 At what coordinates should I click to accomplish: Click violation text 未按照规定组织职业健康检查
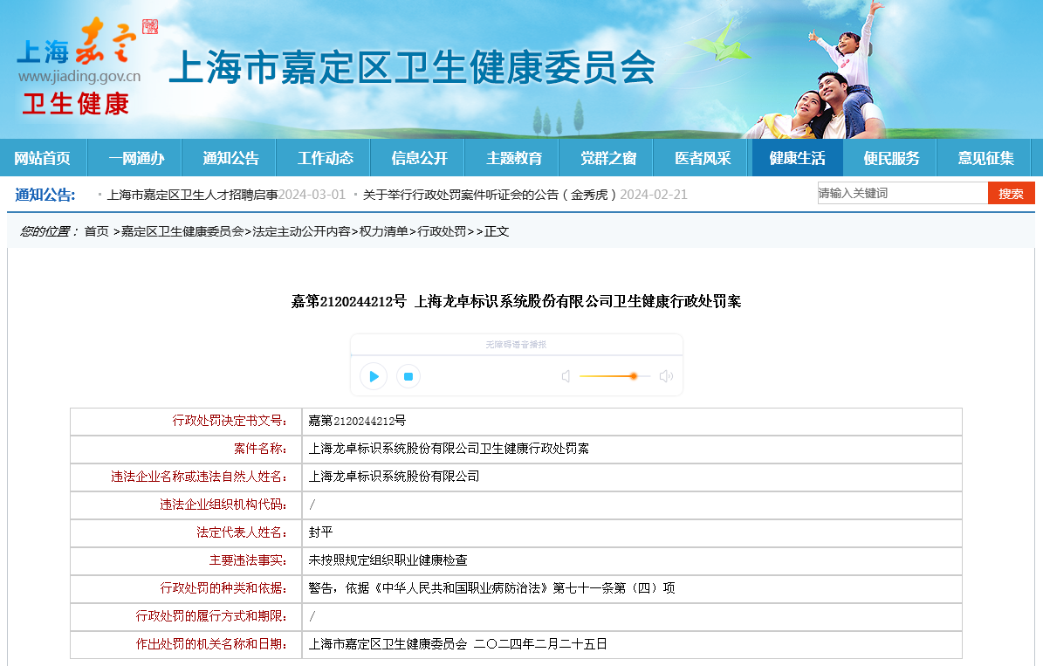(388, 561)
